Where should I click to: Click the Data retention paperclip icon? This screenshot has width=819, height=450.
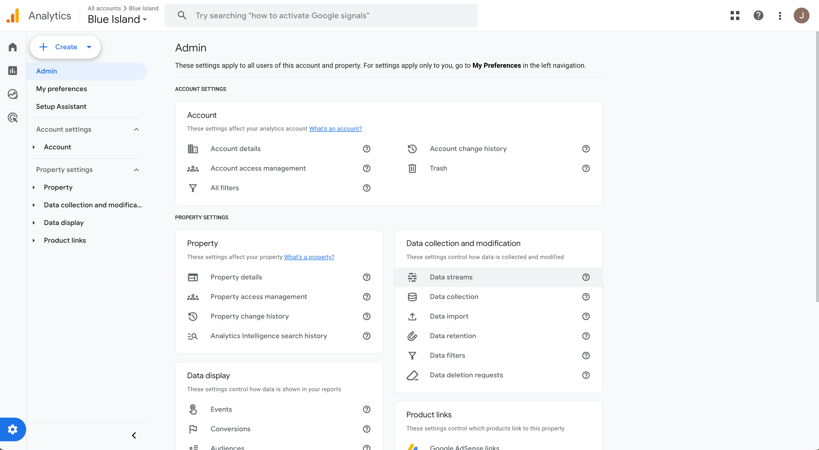pyautogui.click(x=412, y=336)
